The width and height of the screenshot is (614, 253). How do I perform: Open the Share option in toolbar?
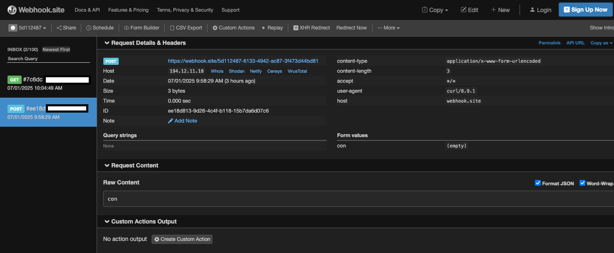click(x=66, y=28)
